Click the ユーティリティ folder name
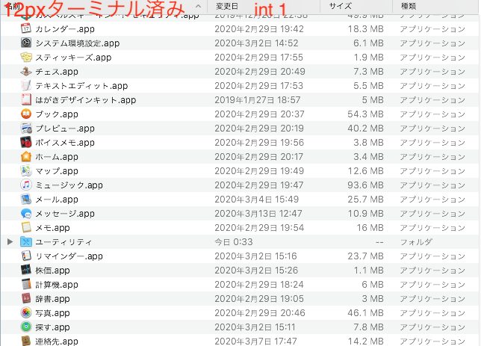The width and height of the screenshot is (481, 346). [63, 242]
